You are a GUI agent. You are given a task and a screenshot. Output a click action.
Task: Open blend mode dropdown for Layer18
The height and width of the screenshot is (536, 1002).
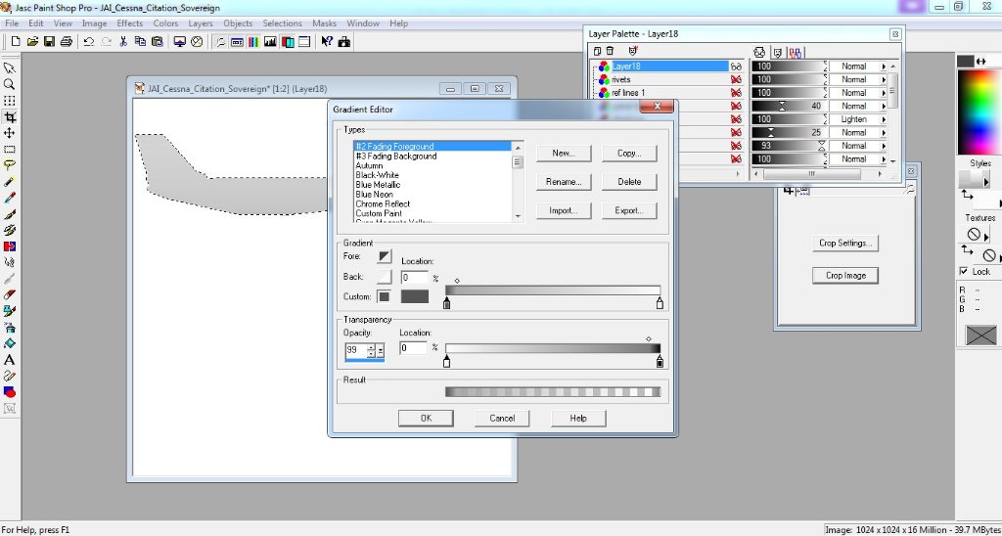884,67
